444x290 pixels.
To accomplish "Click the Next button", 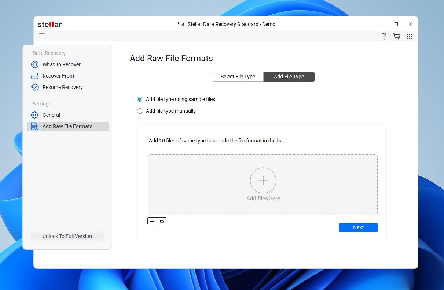I will 358,227.
